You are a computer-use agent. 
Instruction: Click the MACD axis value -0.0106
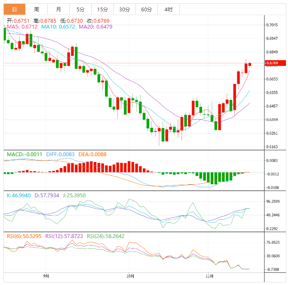[272, 188]
